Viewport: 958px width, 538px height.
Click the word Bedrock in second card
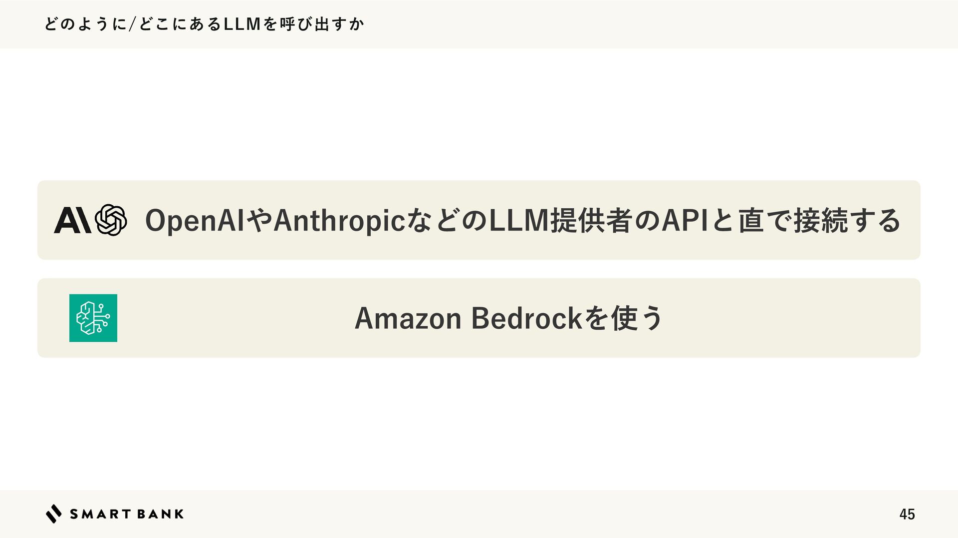tap(526, 318)
